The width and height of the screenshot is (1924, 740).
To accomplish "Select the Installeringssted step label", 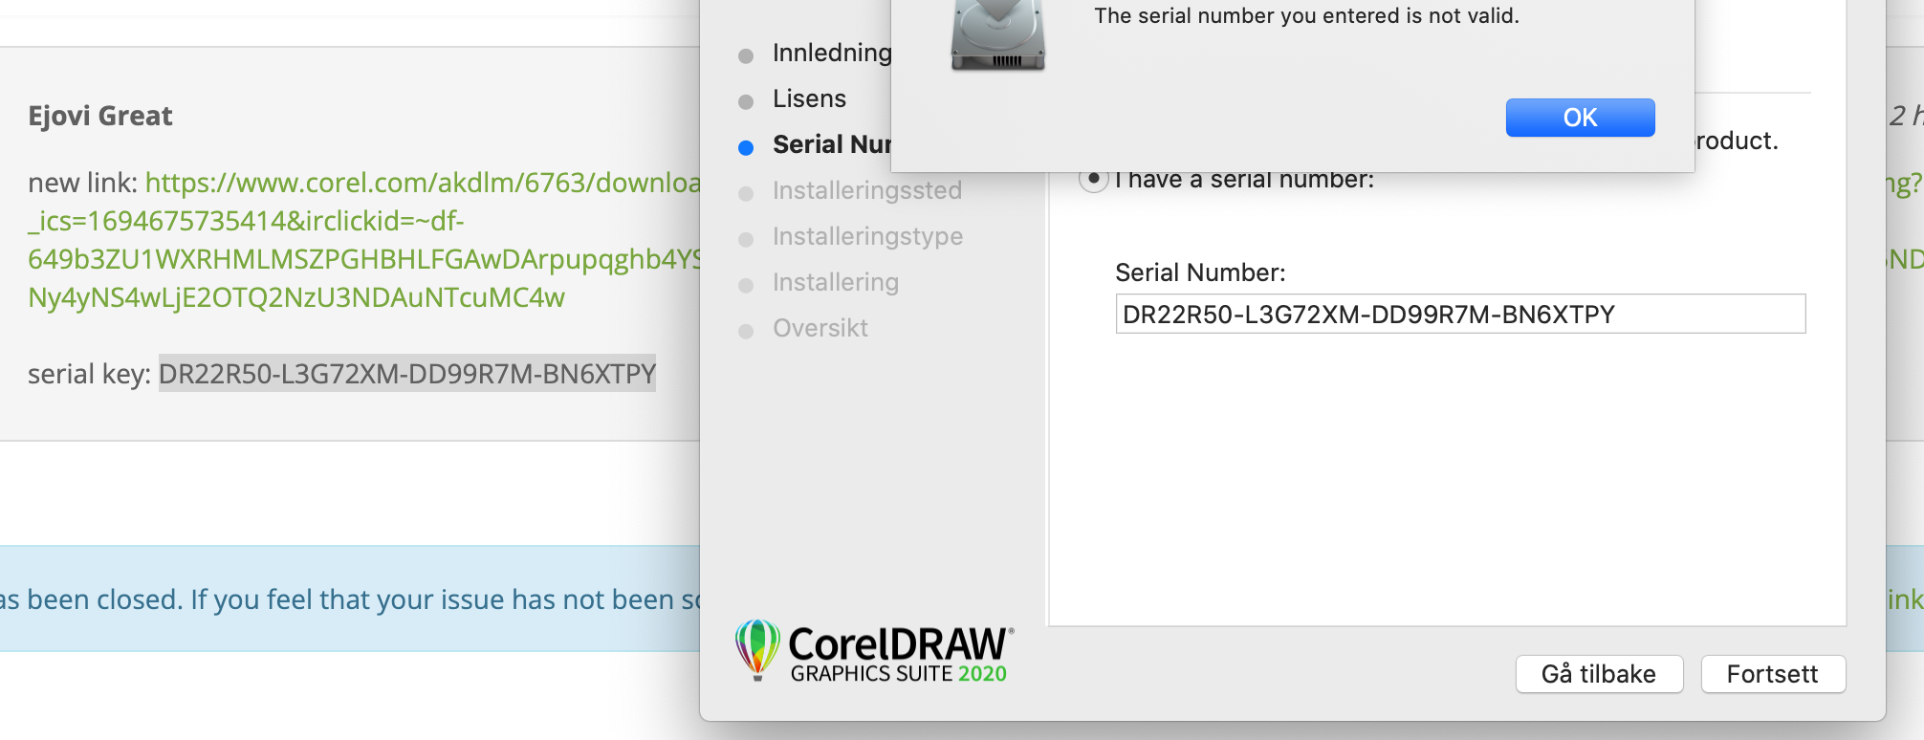I will pyautogui.click(x=866, y=190).
